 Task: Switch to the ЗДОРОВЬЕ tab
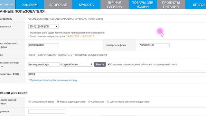pyautogui.click(x=58, y=5)
